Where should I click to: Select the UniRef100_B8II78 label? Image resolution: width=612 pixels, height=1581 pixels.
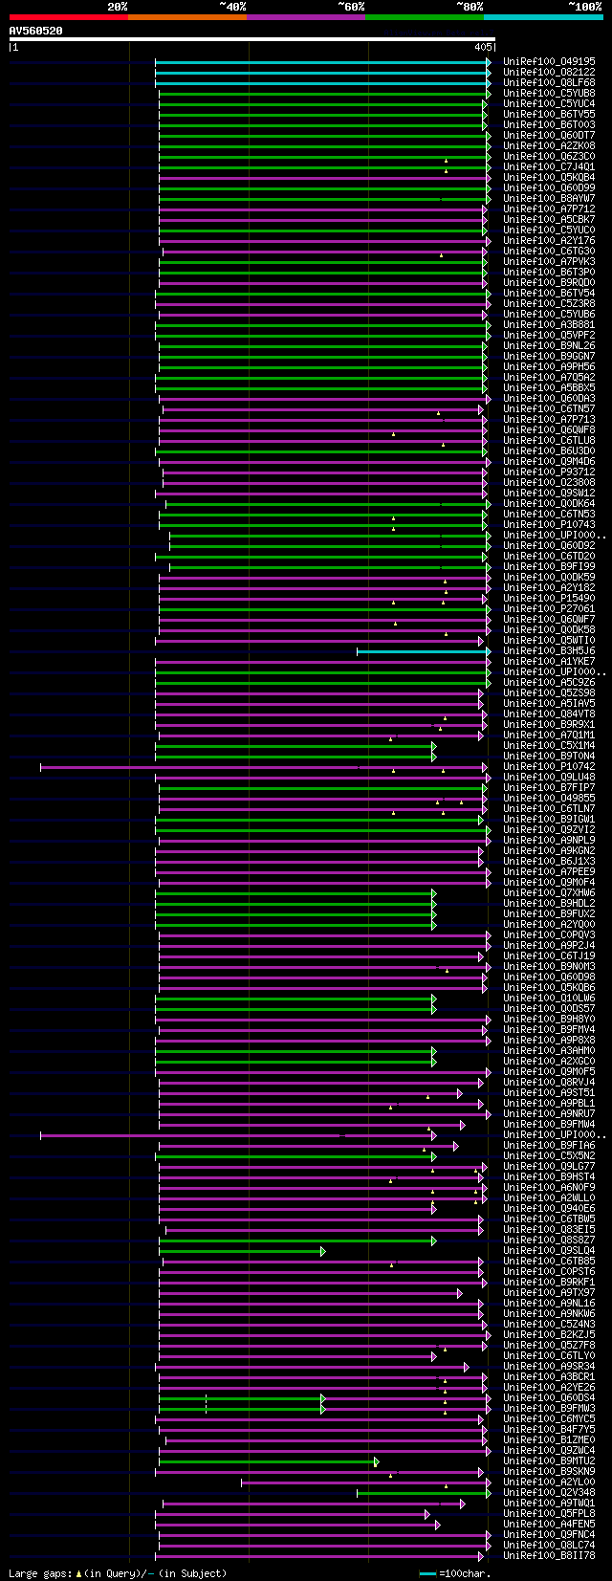[x=549, y=1556]
